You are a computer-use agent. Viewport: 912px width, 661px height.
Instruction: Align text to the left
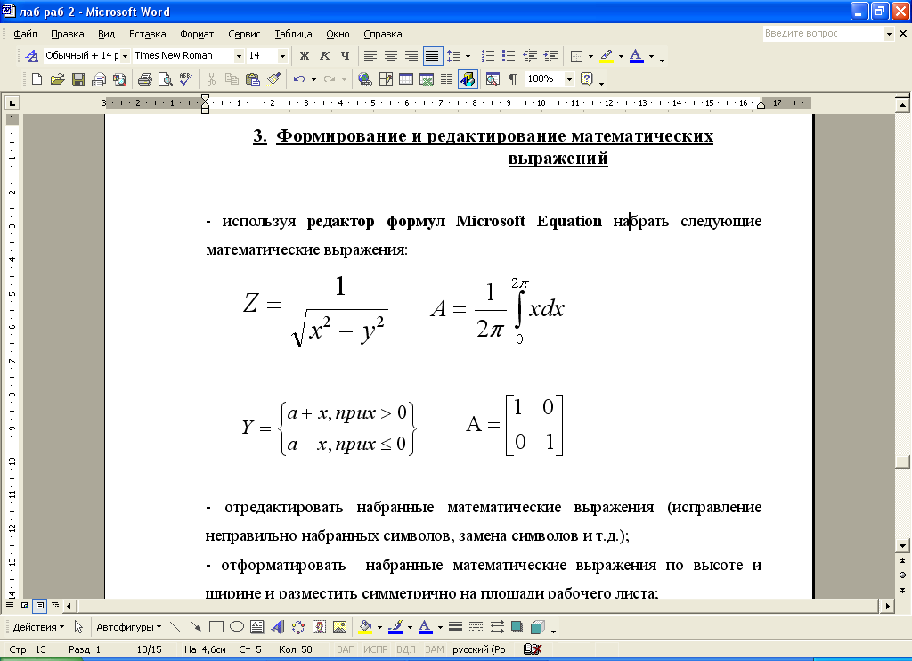tap(370, 56)
